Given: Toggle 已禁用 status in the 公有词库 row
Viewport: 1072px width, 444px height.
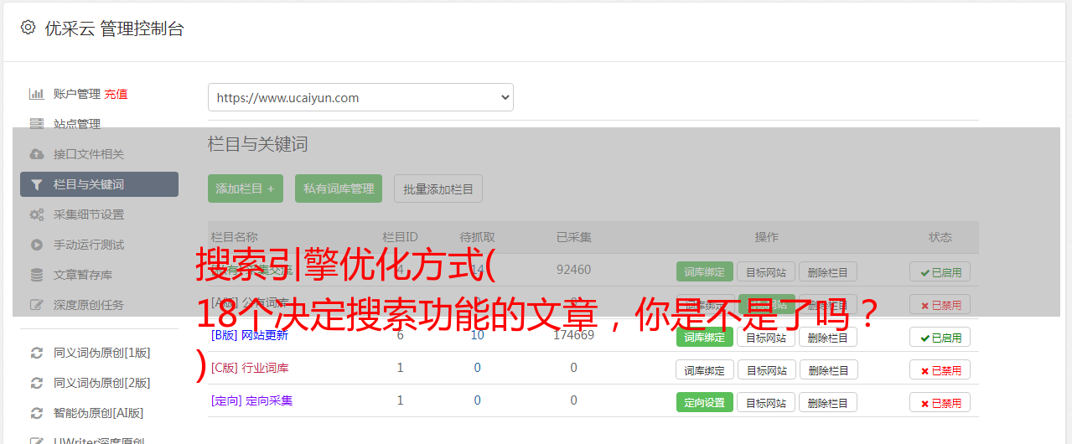Looking at the screenshot, I should [x=940, y=305].
